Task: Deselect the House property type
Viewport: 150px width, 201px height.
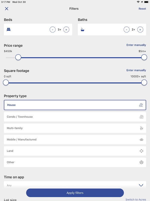Action: (75, 105)
